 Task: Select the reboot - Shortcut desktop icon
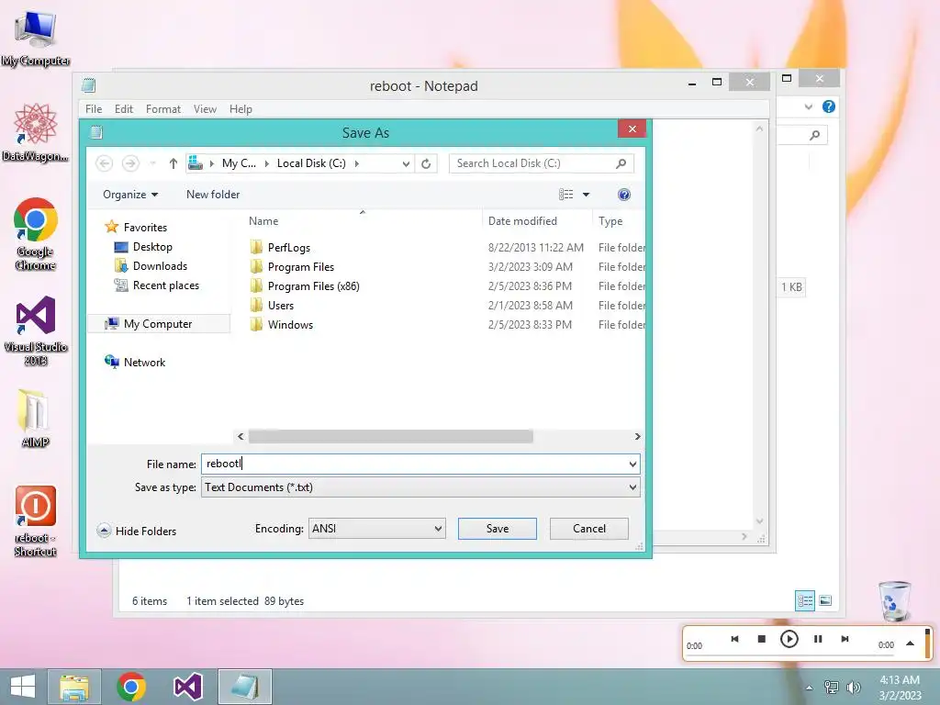click(x=36, y=521)
